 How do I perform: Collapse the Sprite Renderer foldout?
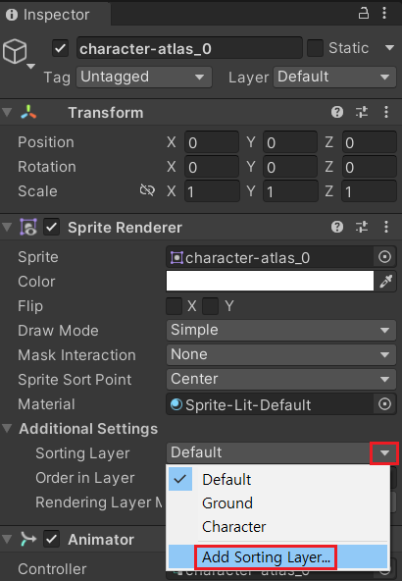point(7,227)
